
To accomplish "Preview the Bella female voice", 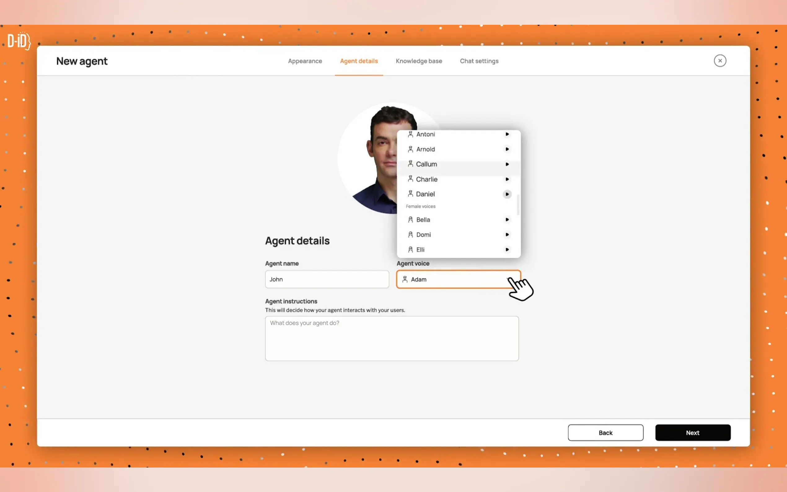I will click(507, 220).
